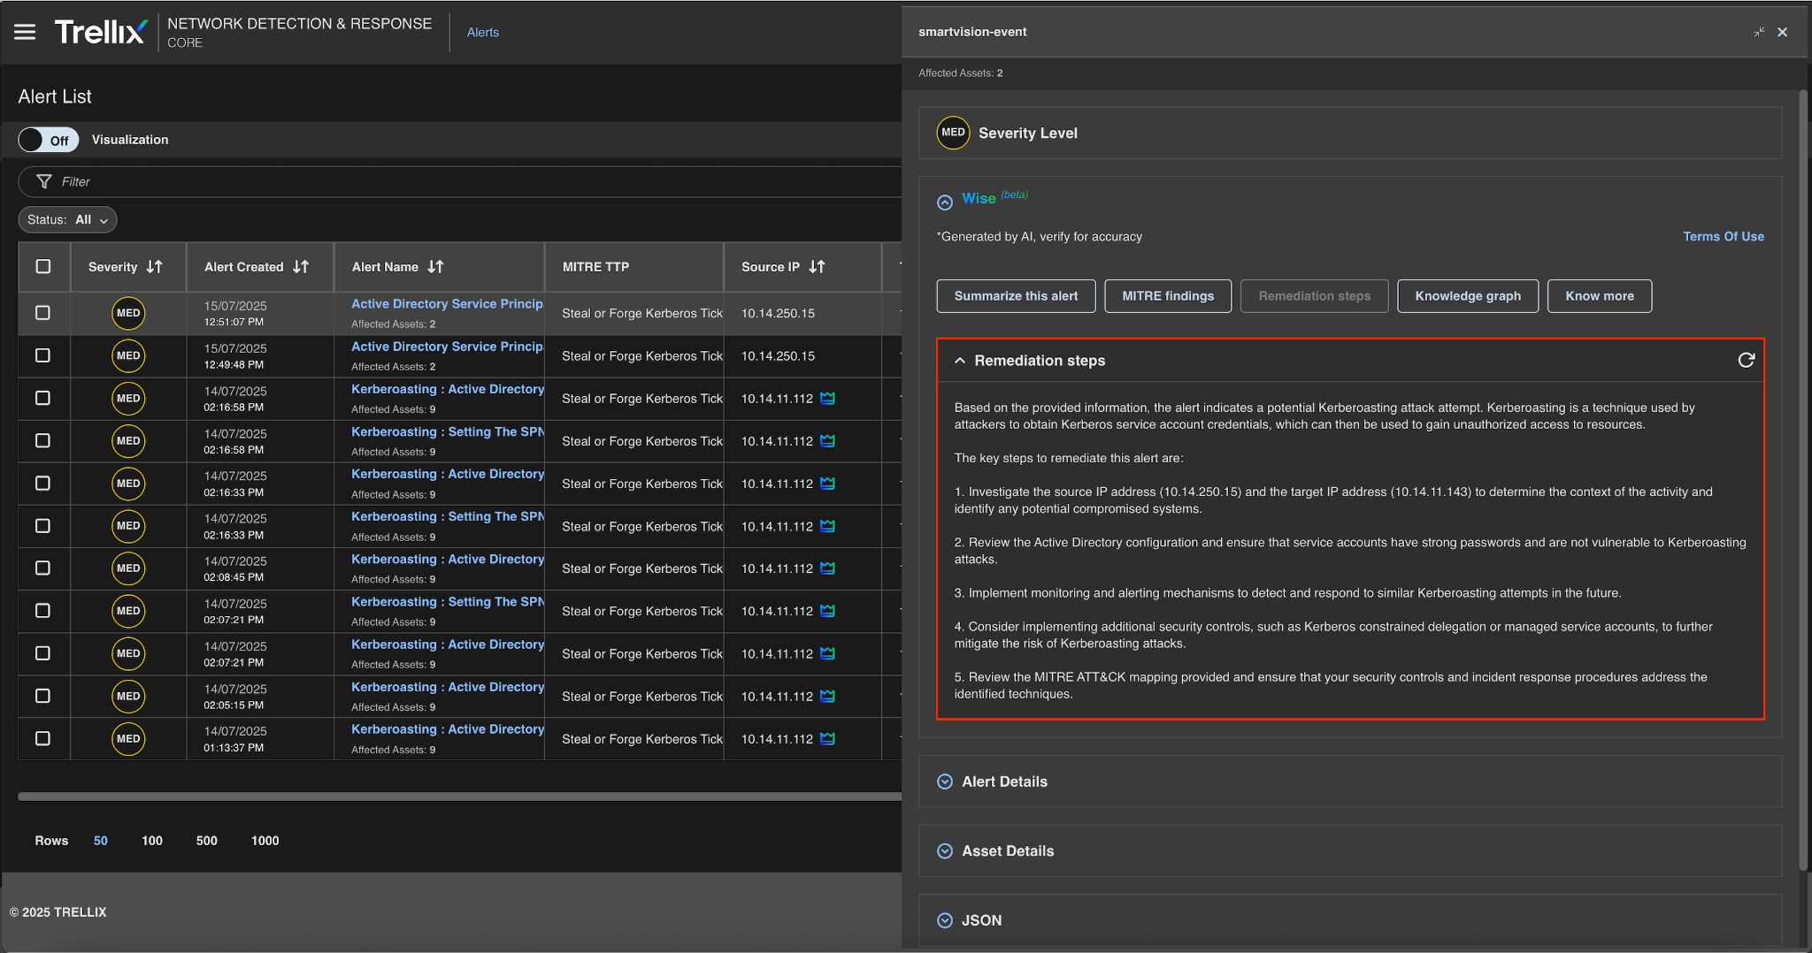
Task: Check the select-all checkbox in table header
Action: [43, 267]
